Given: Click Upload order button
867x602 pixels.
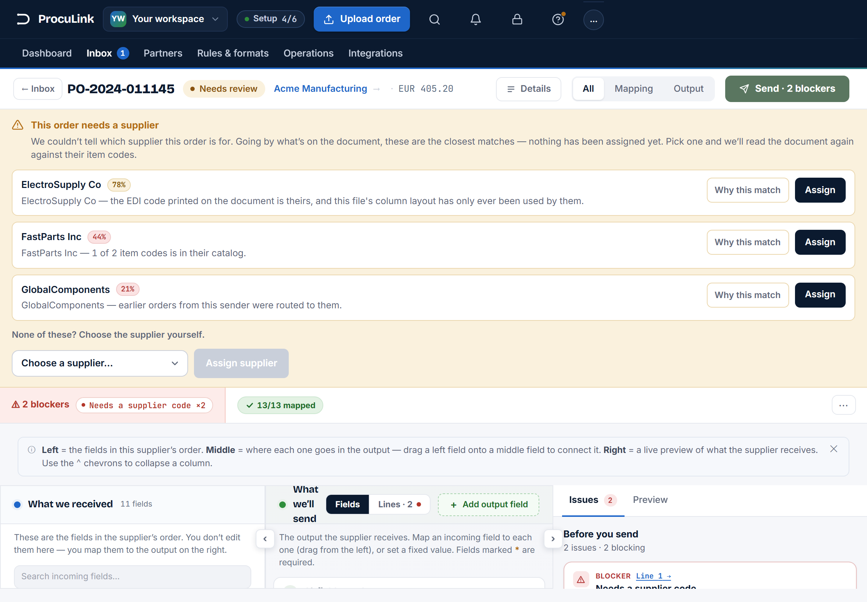Looking at the screenshot, I should tap(361, 19).
